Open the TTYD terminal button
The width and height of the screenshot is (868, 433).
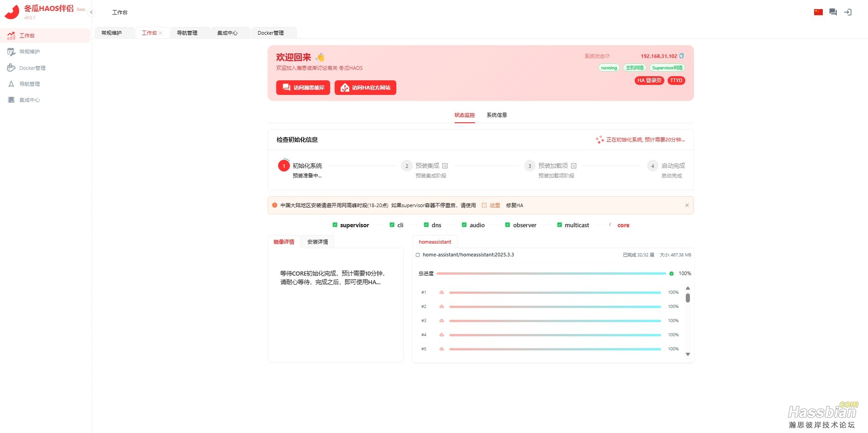click(676, 80)
